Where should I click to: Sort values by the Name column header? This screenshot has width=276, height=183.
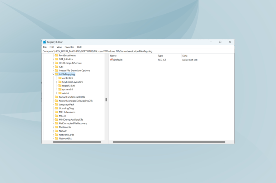(133, 56)
